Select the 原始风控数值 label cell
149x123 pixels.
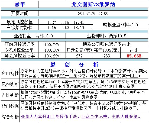(20, 22)
